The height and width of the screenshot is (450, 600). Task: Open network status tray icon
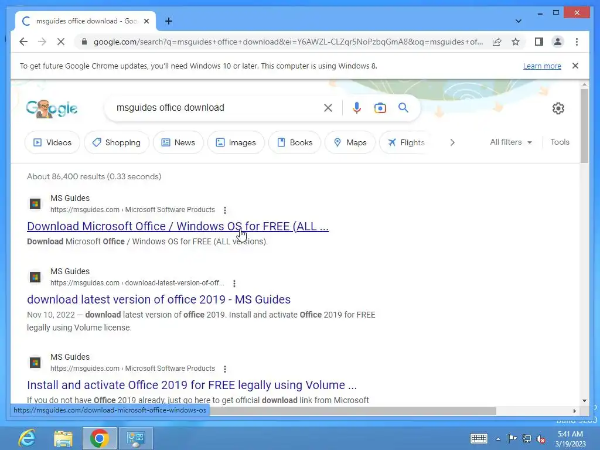pos(527,438)
